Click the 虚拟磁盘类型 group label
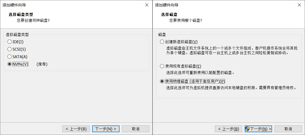305x135 pixels. tap(17, 34)
